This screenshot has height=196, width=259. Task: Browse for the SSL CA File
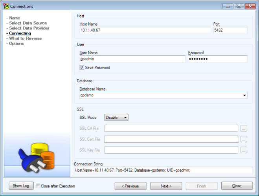244,128
